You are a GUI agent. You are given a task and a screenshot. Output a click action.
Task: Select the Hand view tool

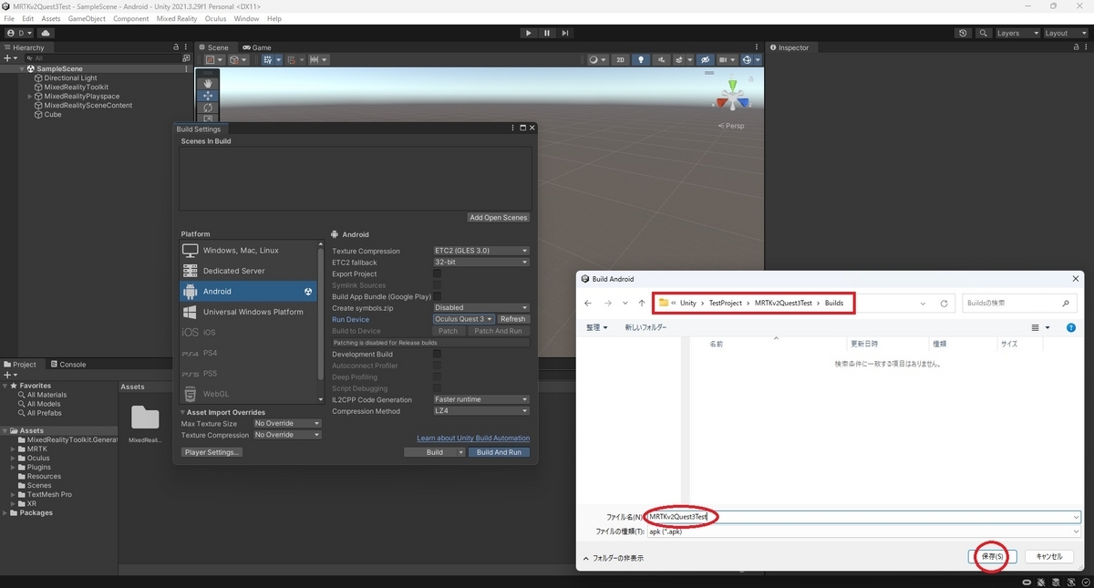pyautogui.click(x=208, y=83)
